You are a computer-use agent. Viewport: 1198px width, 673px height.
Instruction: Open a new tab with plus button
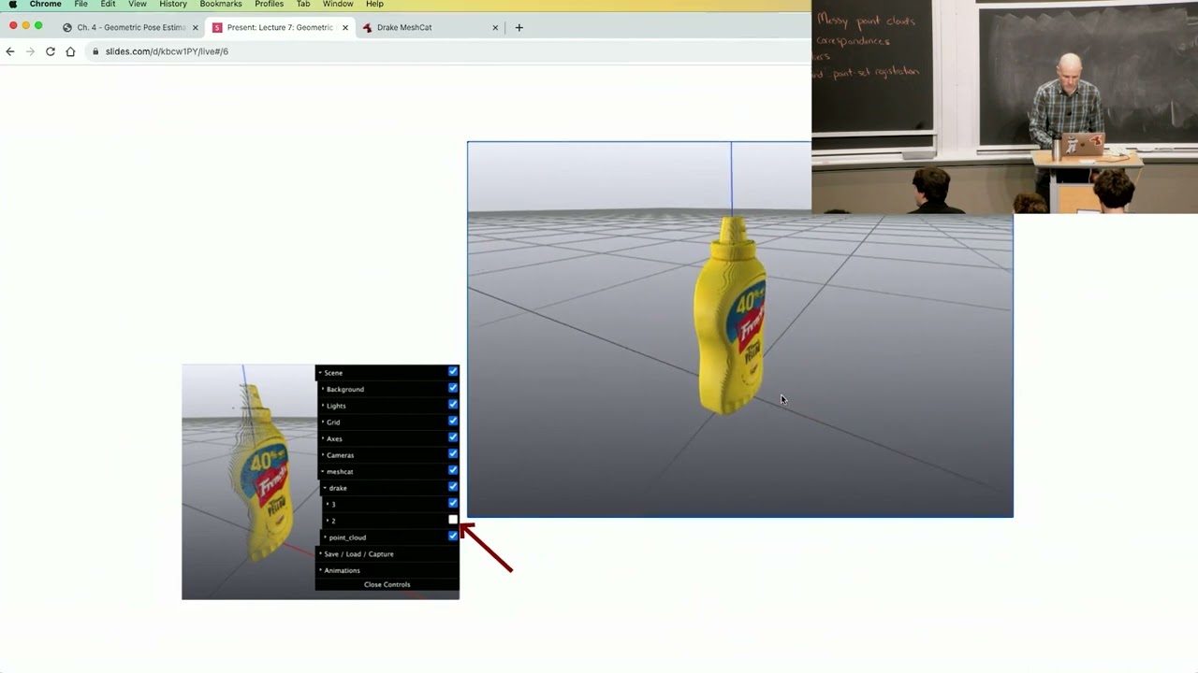[519, 27]
